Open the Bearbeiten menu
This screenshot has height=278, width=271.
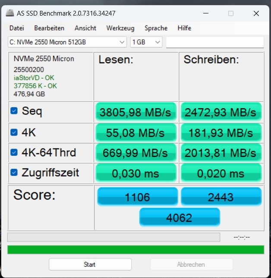49,28
